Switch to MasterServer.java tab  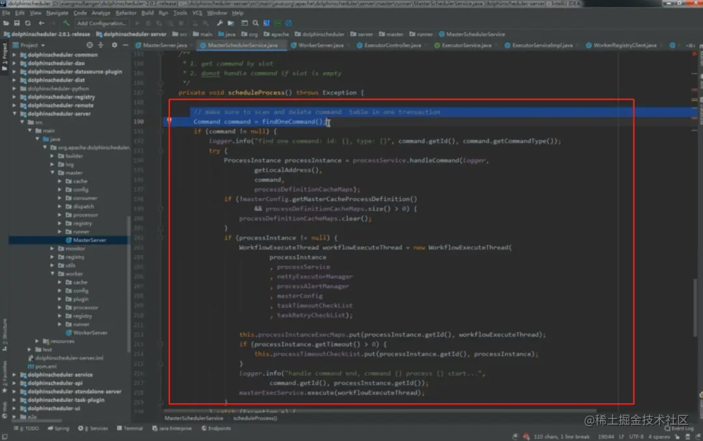[164, 46]
